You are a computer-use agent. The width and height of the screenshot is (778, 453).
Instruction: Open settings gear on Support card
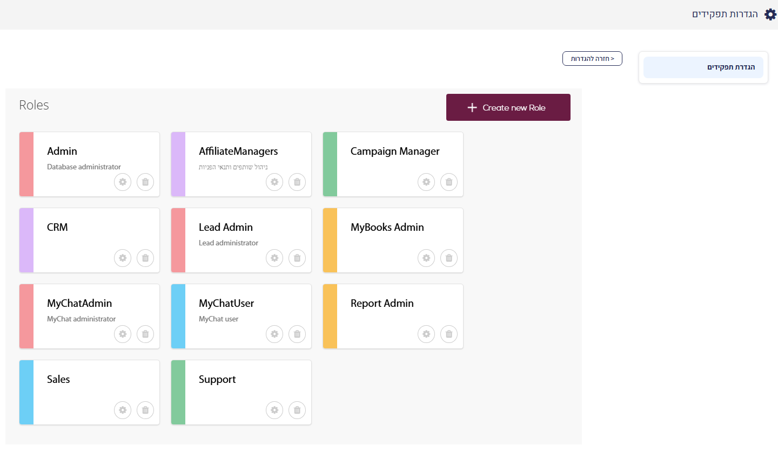[x=274, y=410]
